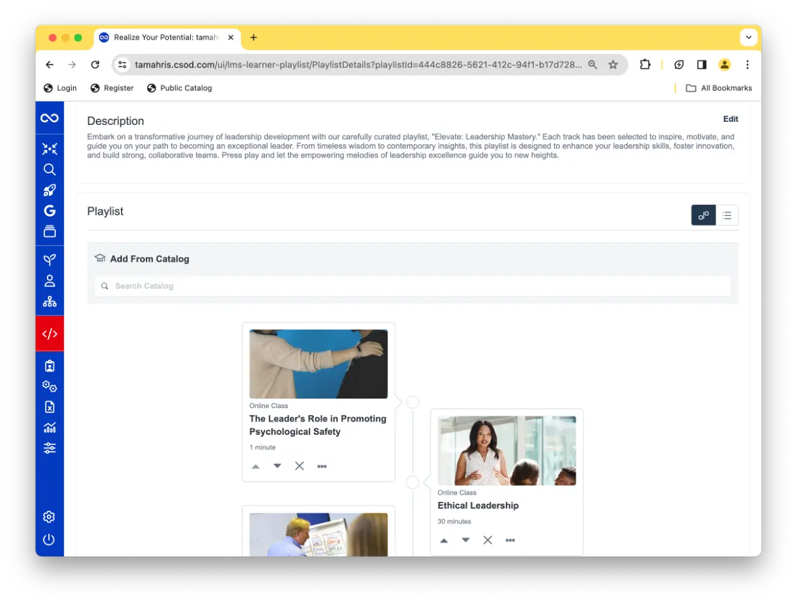Click the power logout icon in sidebar
The image size is (797, 604).
(x=49, y=540)
